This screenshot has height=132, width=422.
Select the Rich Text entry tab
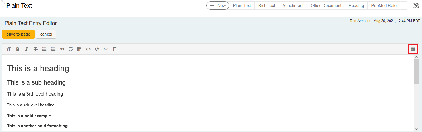coord(267,5)
